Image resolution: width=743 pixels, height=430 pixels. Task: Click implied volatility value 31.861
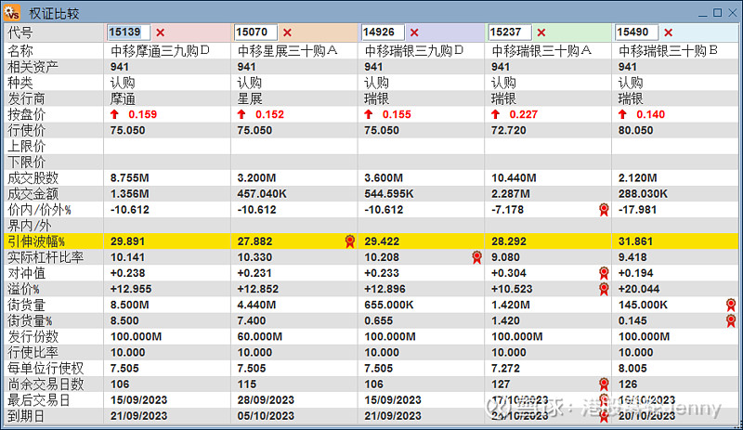[635, 241]
